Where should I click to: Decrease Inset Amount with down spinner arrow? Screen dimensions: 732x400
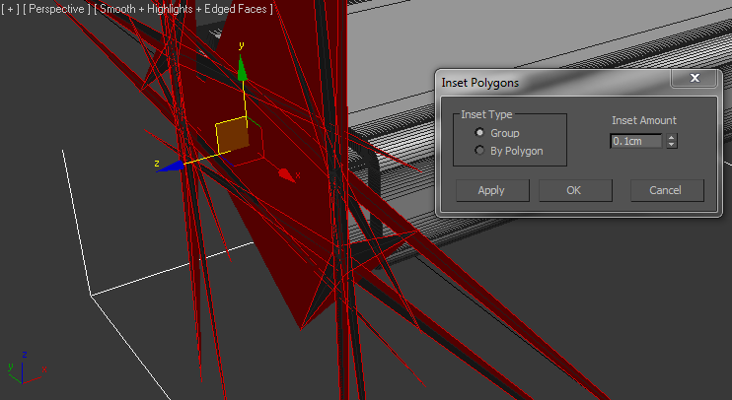pyautogui.click(x=672, y=145)
